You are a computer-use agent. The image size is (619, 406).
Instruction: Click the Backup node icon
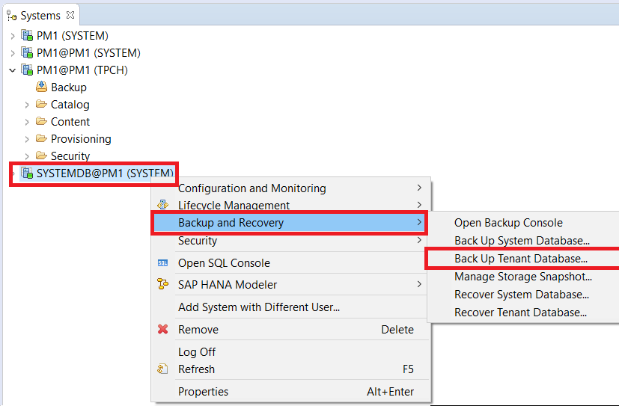pos(41,87)
